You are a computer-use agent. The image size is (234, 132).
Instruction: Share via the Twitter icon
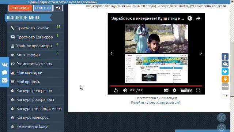(225, 71)
